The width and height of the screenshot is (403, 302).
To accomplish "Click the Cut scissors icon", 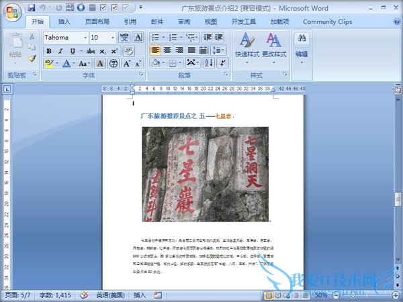I will [x=32, y=36].
